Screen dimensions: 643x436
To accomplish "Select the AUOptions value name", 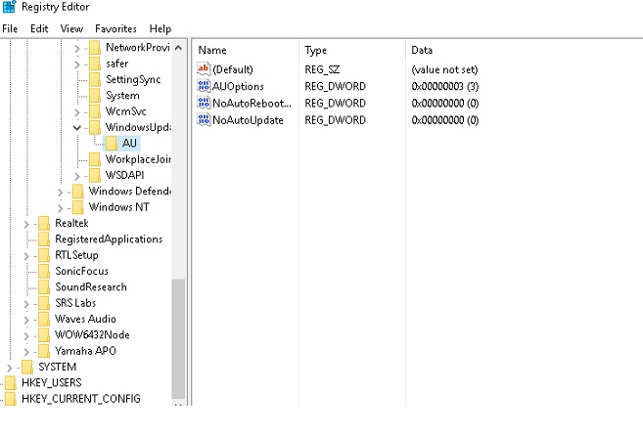I will [x=238, y=86].
